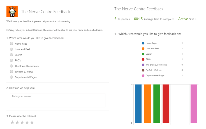Select The Brain (Documents) option
The width and height of the screenshot is (206, 129).
[11, 66]
